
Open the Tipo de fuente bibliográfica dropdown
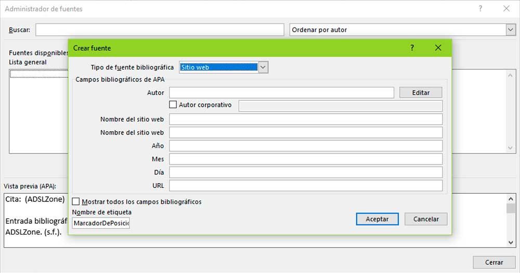coord(263,67)
